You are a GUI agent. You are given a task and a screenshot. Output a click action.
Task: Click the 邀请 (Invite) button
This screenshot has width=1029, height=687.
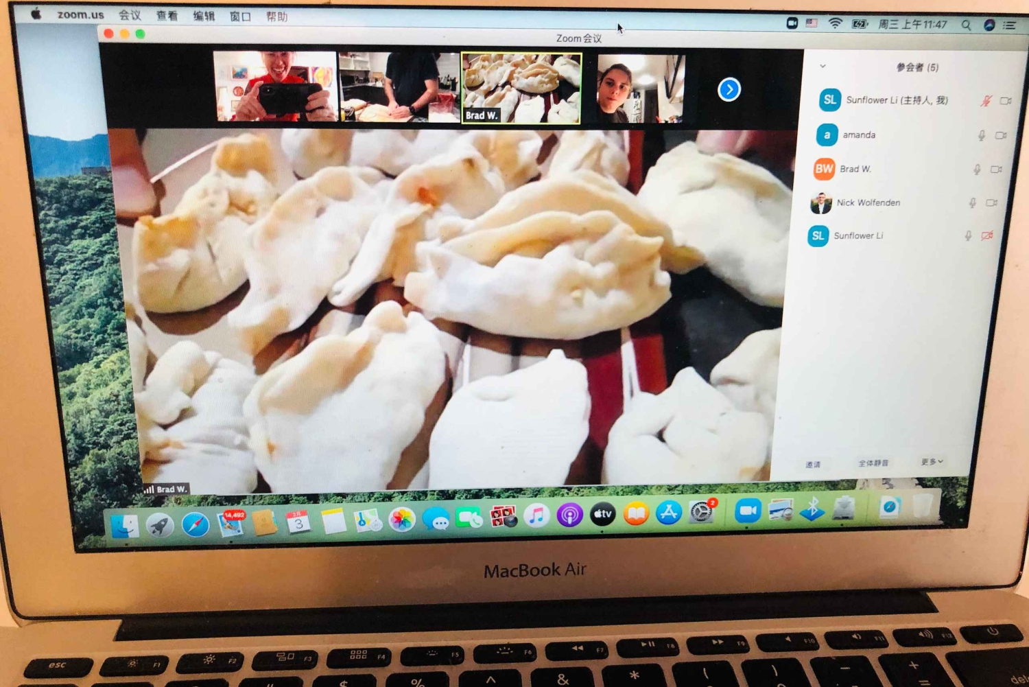click(x=813, y=465)
